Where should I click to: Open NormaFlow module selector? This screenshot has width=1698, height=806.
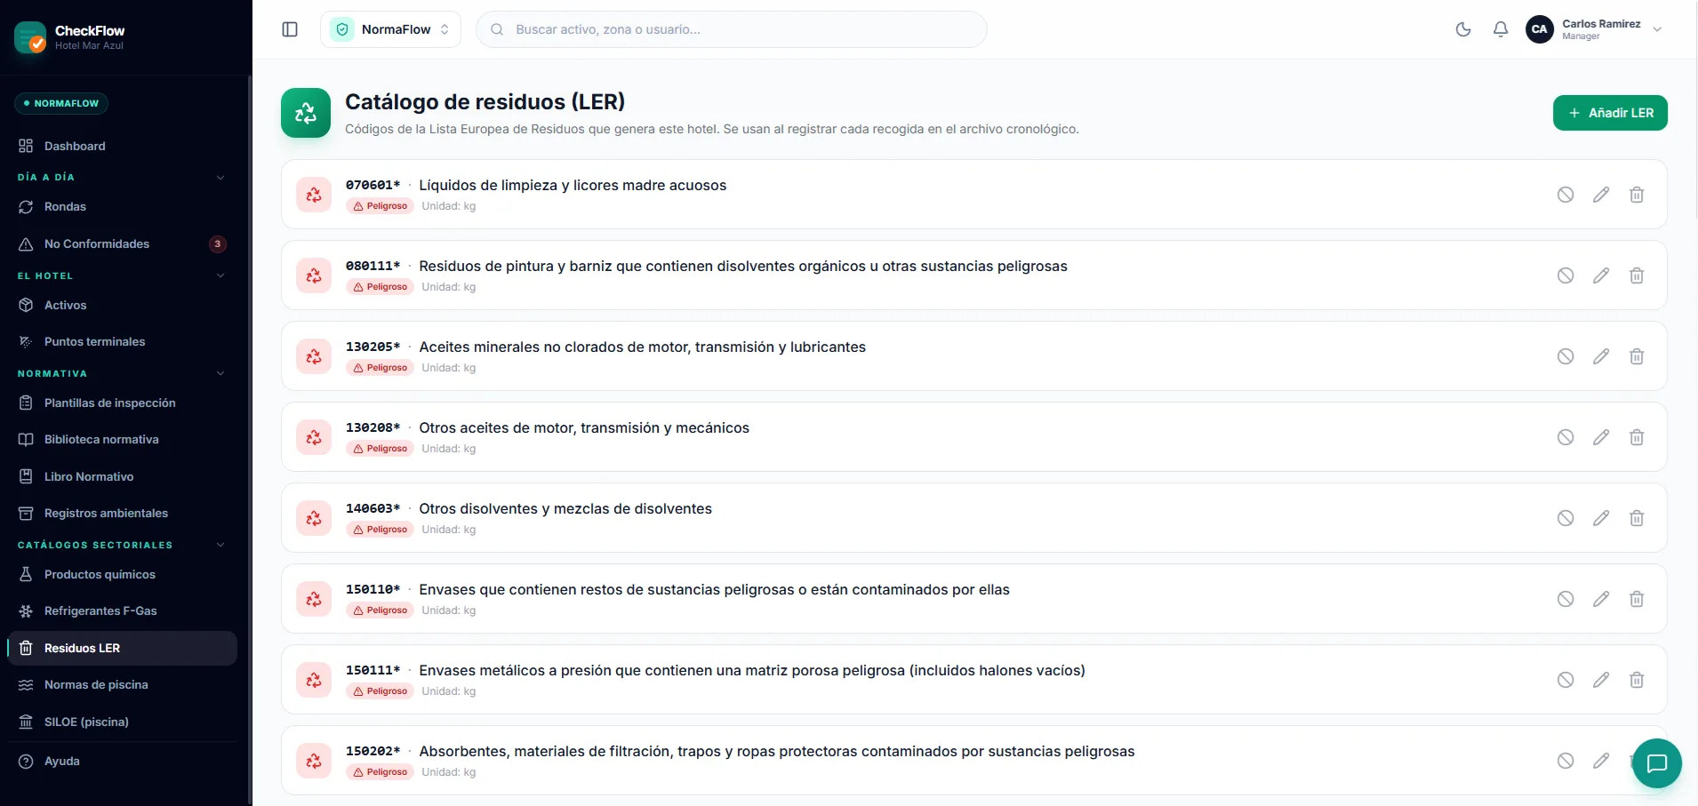click(390, 29)
